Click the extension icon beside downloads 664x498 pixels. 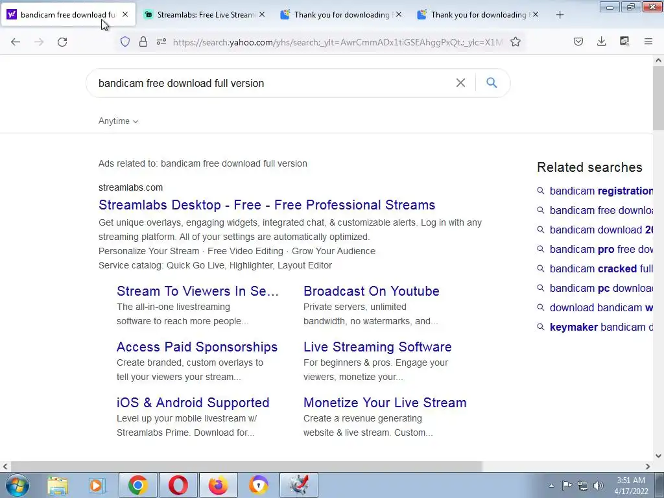coord(624,41)
